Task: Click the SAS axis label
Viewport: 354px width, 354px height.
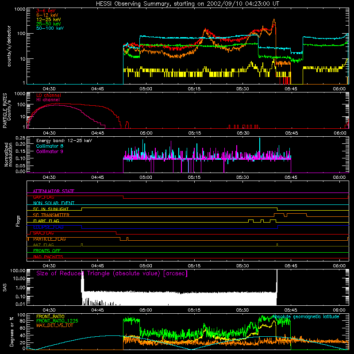Action: 5,288
